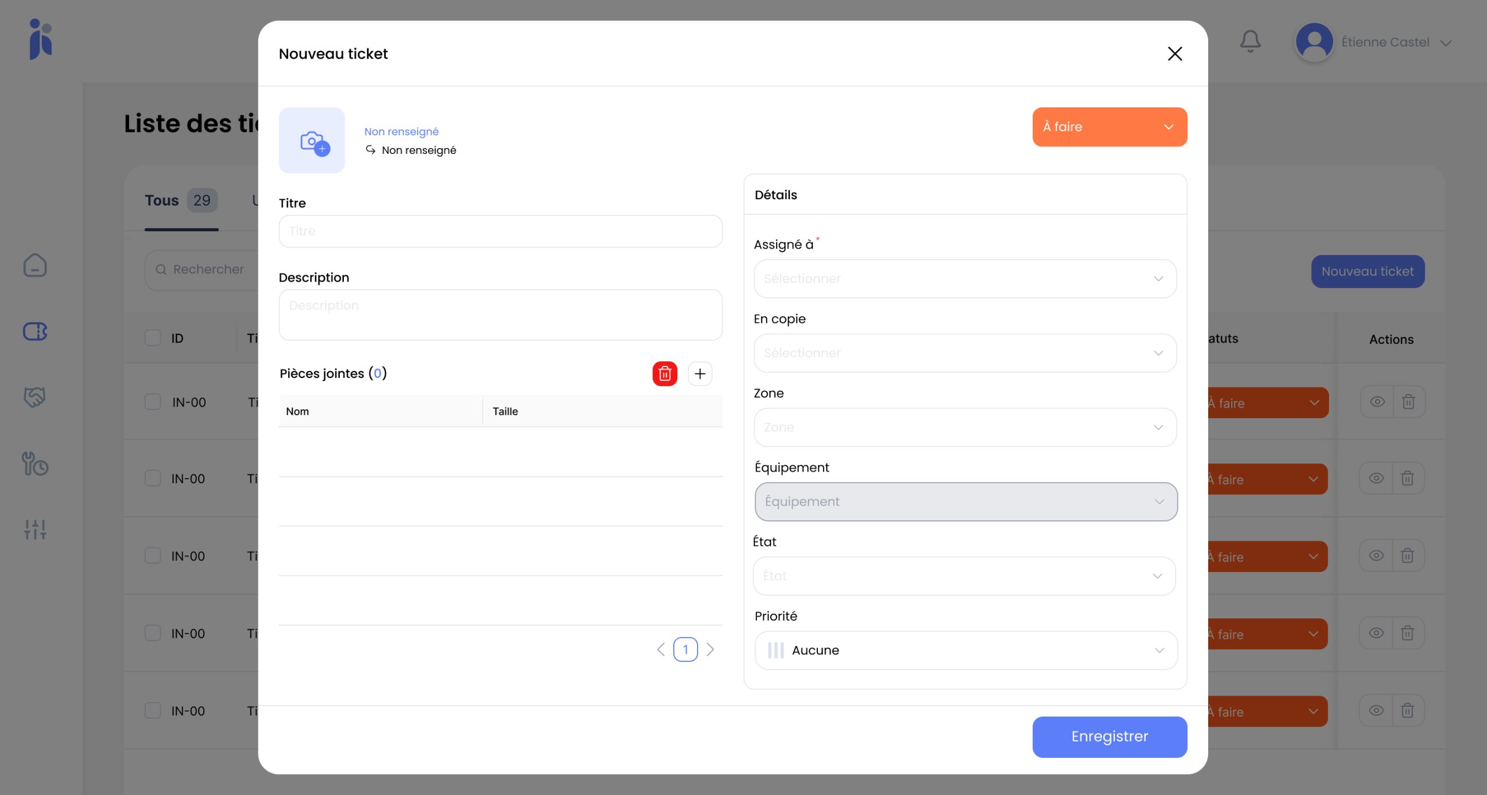Click the red trash attachments icon
Image resolution: width=1487 pixels, height=795 pixels.
pyautogui.click(x=665, y=374)
